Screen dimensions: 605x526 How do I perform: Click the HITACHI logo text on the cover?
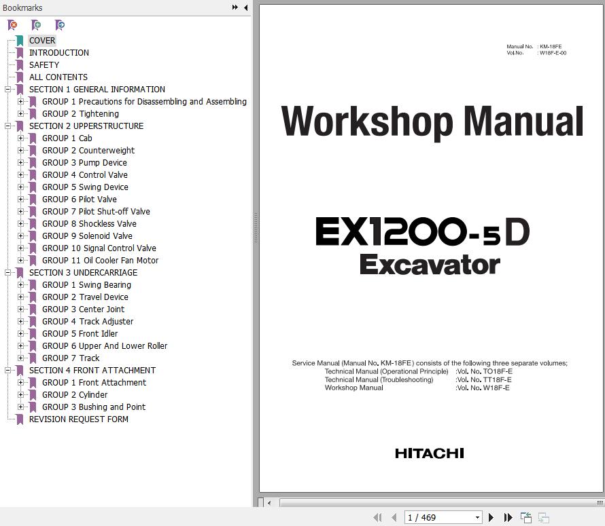[430, 453]
